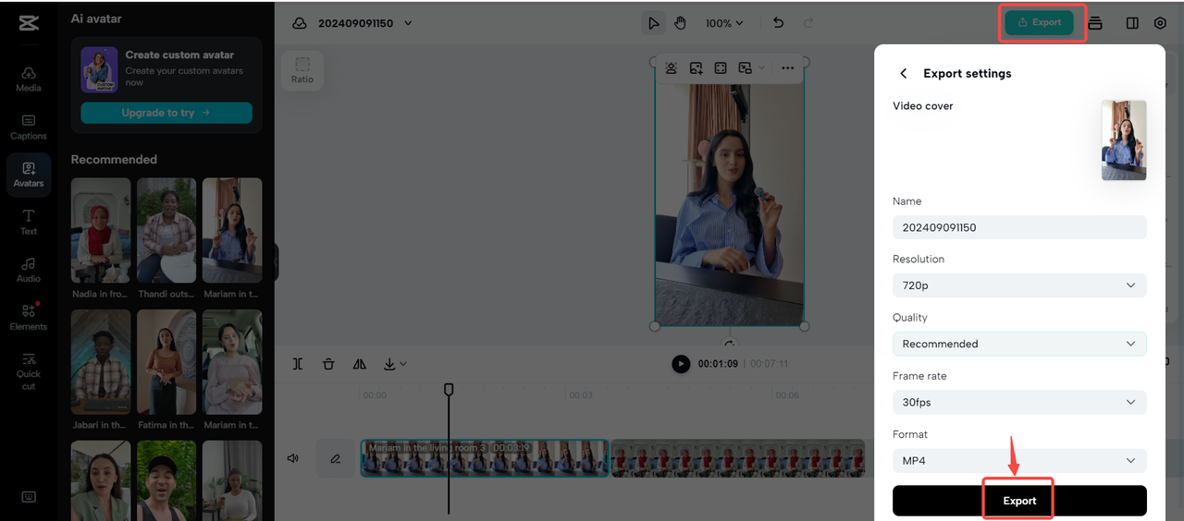Screen dimensions: 1184x521
Task: Open the Audio panel
Action: point(29,270)
